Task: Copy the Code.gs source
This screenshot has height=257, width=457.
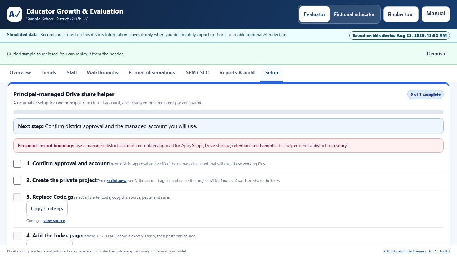Action: [47, 208]
